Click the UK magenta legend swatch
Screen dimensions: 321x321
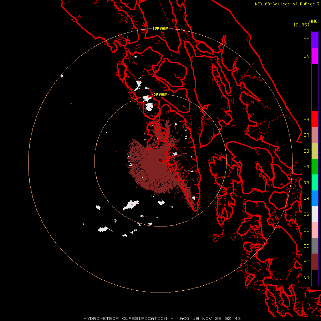(x=315, y=56)
